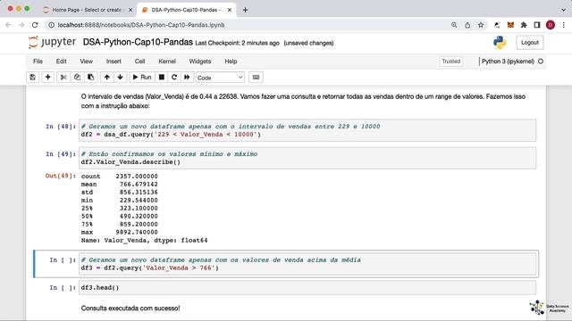This screenshot has height=321, width=572.
Task: Click the Python 3 (ipykernel) label
Action: coord(508,62)
